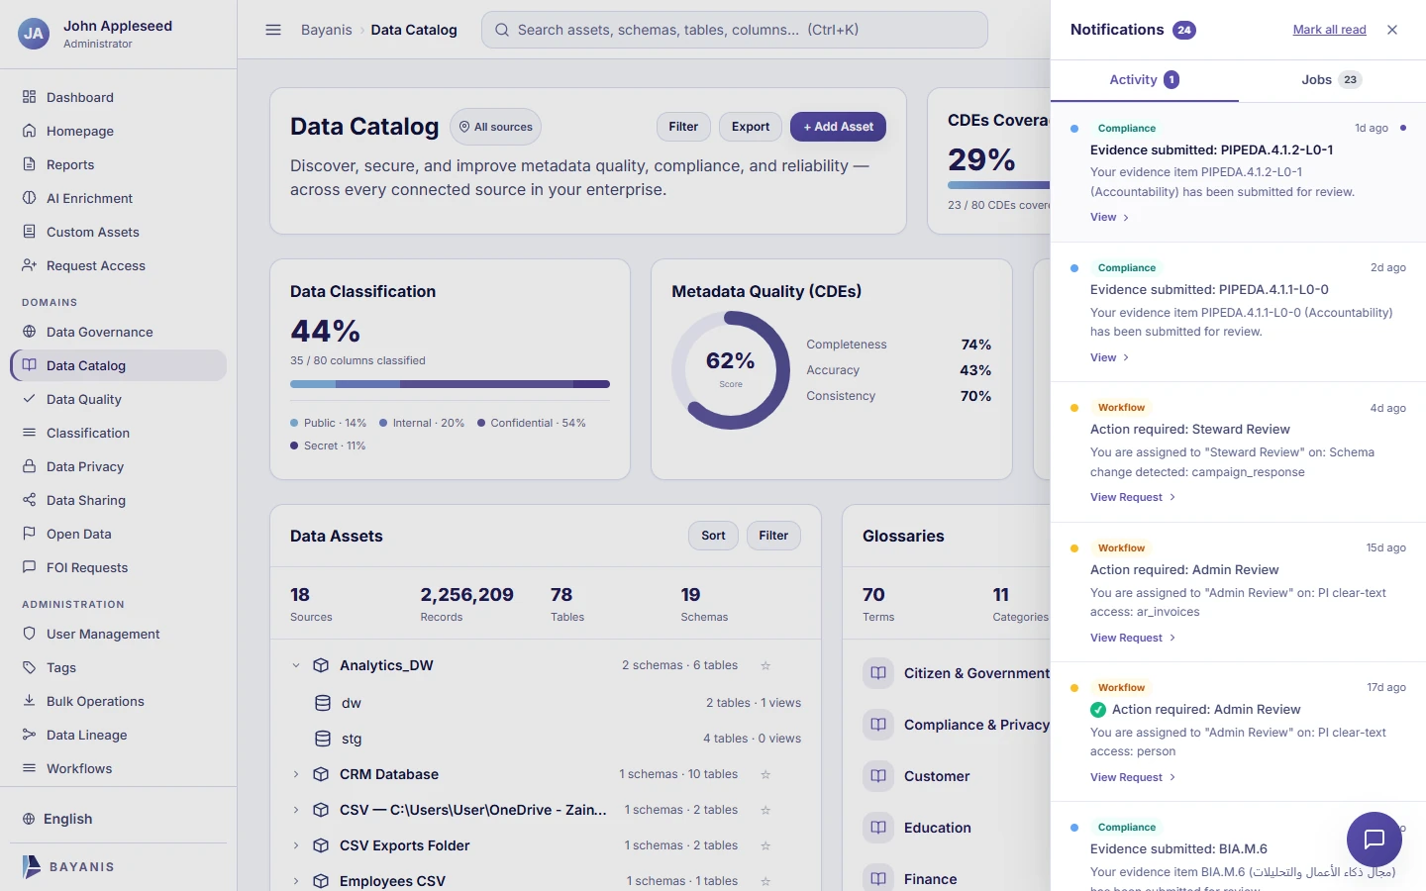Viewport: 1426px width, 891px height.
Task: Open the floating chat bubble
Action: pyautogui.click(x=1374, y=840)
